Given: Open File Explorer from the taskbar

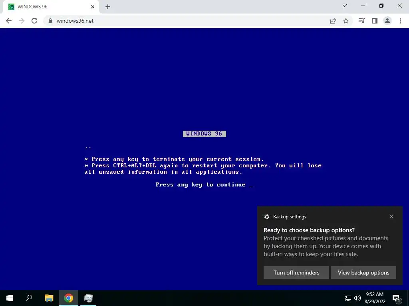Looking at the screenshot, I should pyautogui.click(x=49, y=298).
